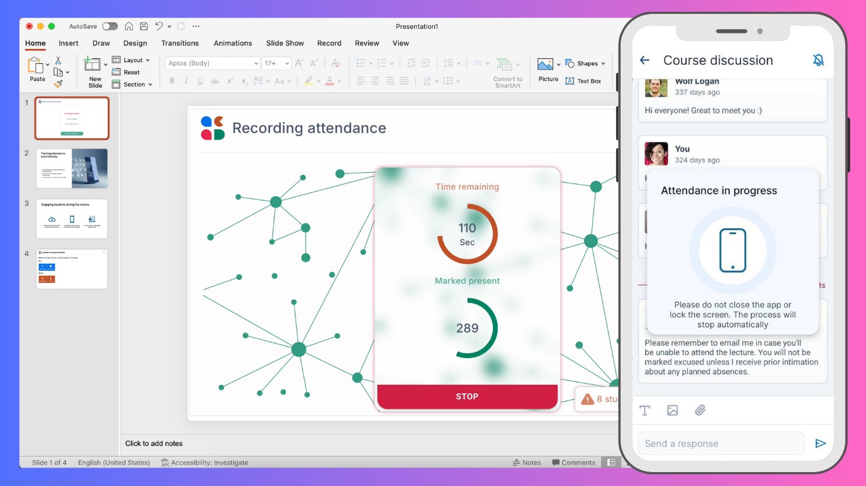
Task: Switch to the Insert tab
Action: tap(68, 43)
